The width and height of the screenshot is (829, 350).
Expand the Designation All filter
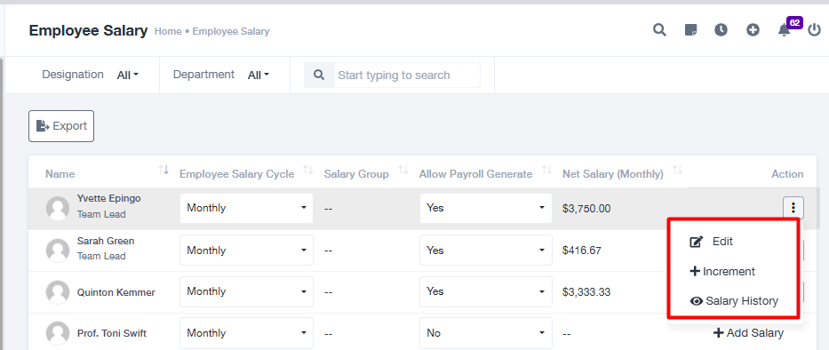tap(127, 76)
